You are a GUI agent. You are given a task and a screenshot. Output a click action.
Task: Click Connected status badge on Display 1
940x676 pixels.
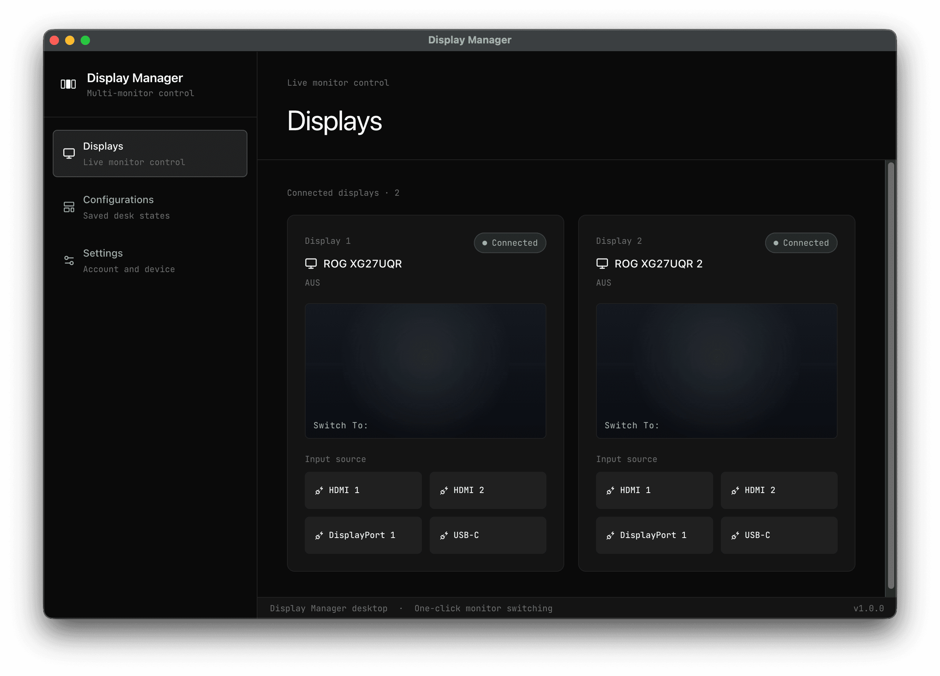(x=510, y=243)
